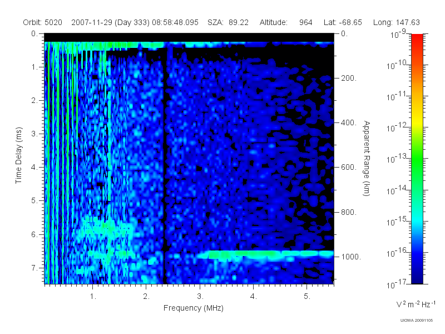Click the '3.' frequency axis tick label

coord(200,297)
